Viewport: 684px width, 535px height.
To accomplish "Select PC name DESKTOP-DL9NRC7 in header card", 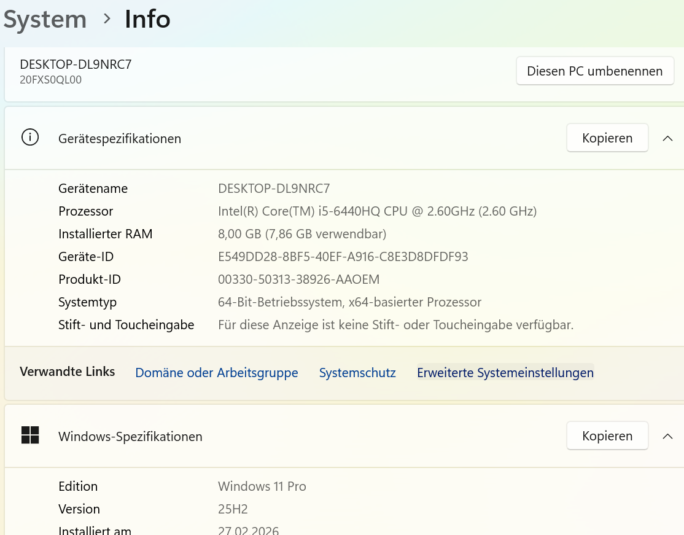I will tap(76, 64).
